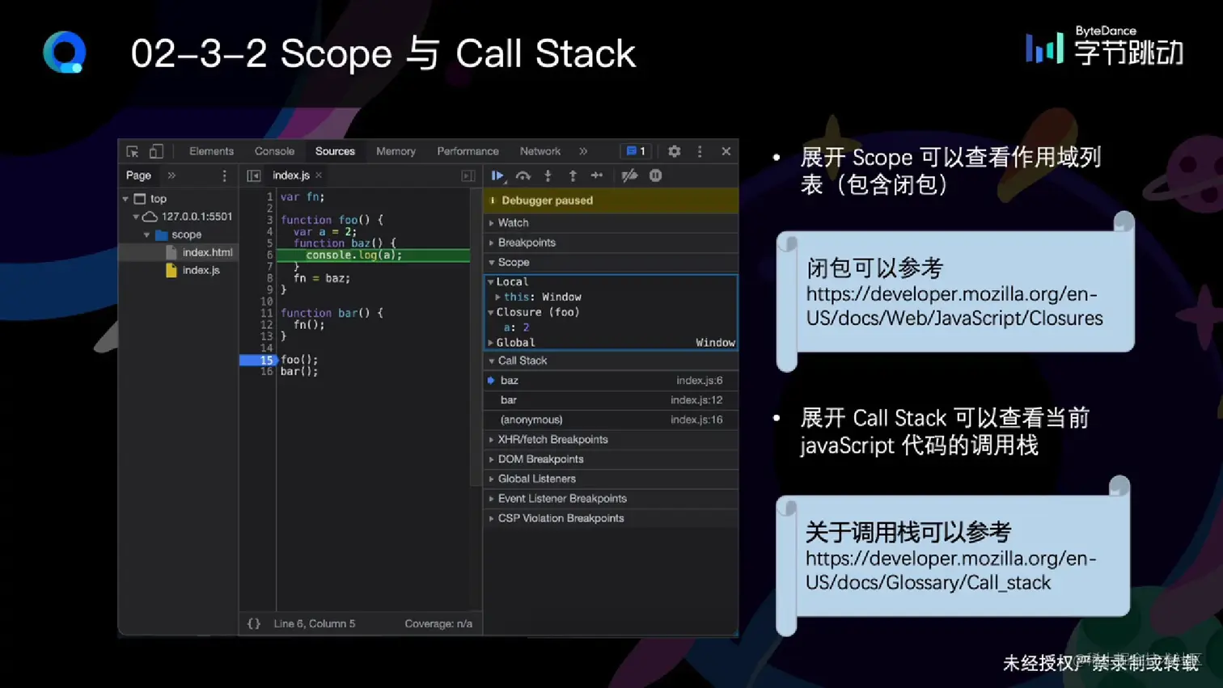Viewport: 1223px width, 688px height.
Task: Hide the debugger sidebar pane
Action: (468, 175)
